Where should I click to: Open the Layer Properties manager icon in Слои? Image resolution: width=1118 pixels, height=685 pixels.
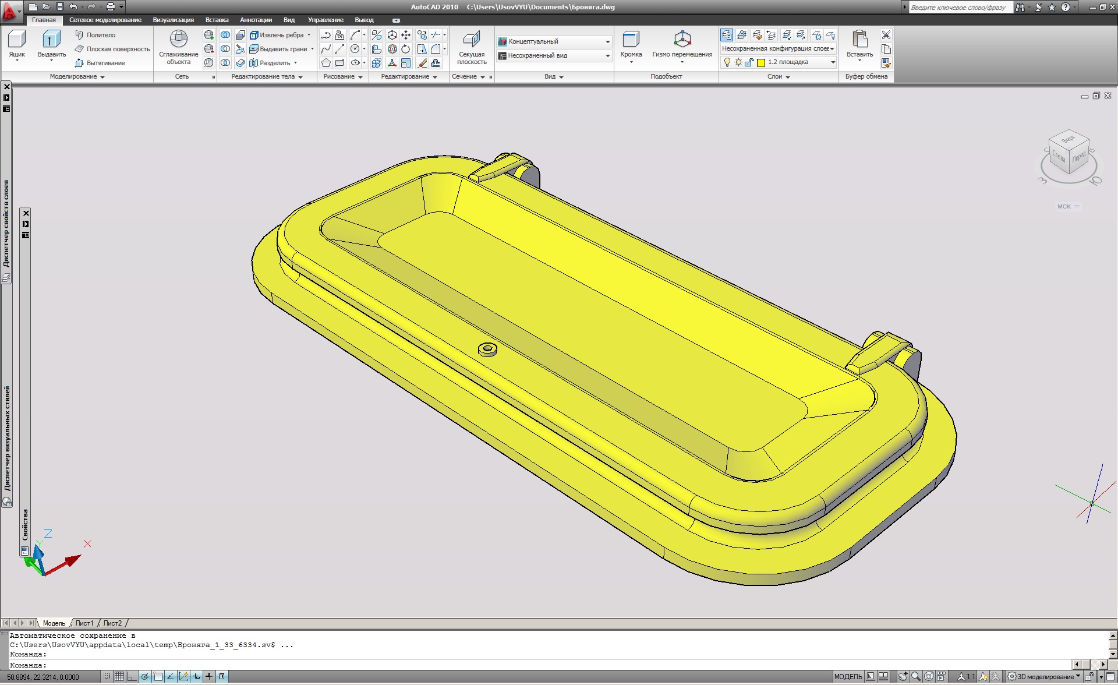point(727,35)
